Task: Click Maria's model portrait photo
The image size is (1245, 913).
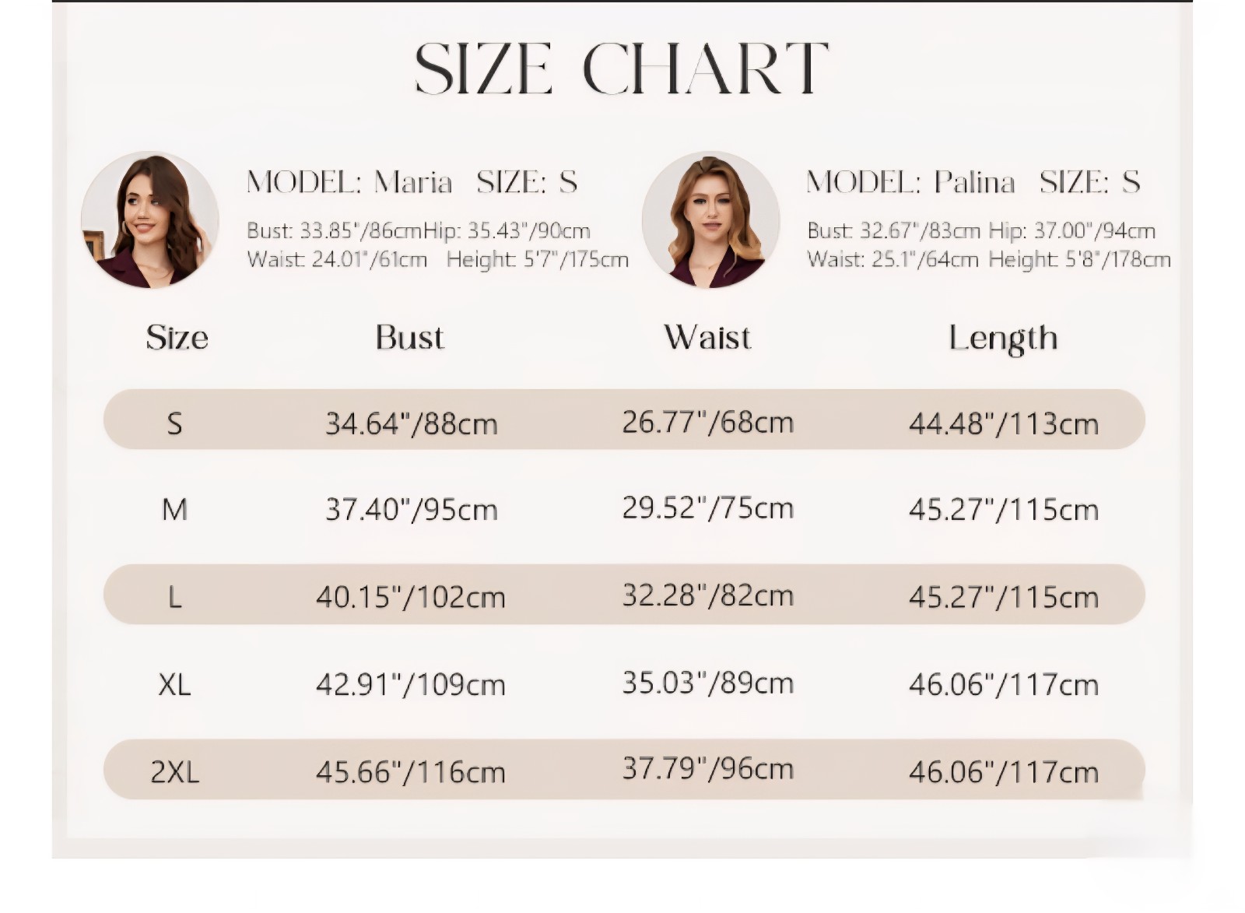Action: click(150, 220)
